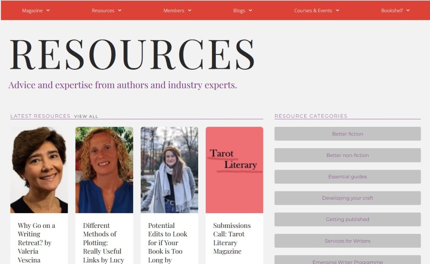Open the View All resources link
This screenshot has height=264, width=430.
coord(86,116)
